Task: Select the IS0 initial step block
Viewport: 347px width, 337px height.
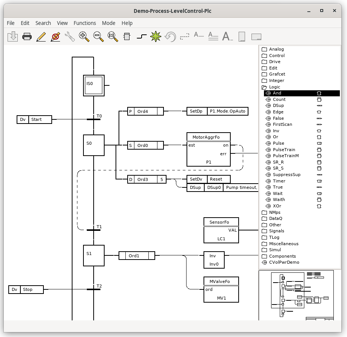Action: 94,85
